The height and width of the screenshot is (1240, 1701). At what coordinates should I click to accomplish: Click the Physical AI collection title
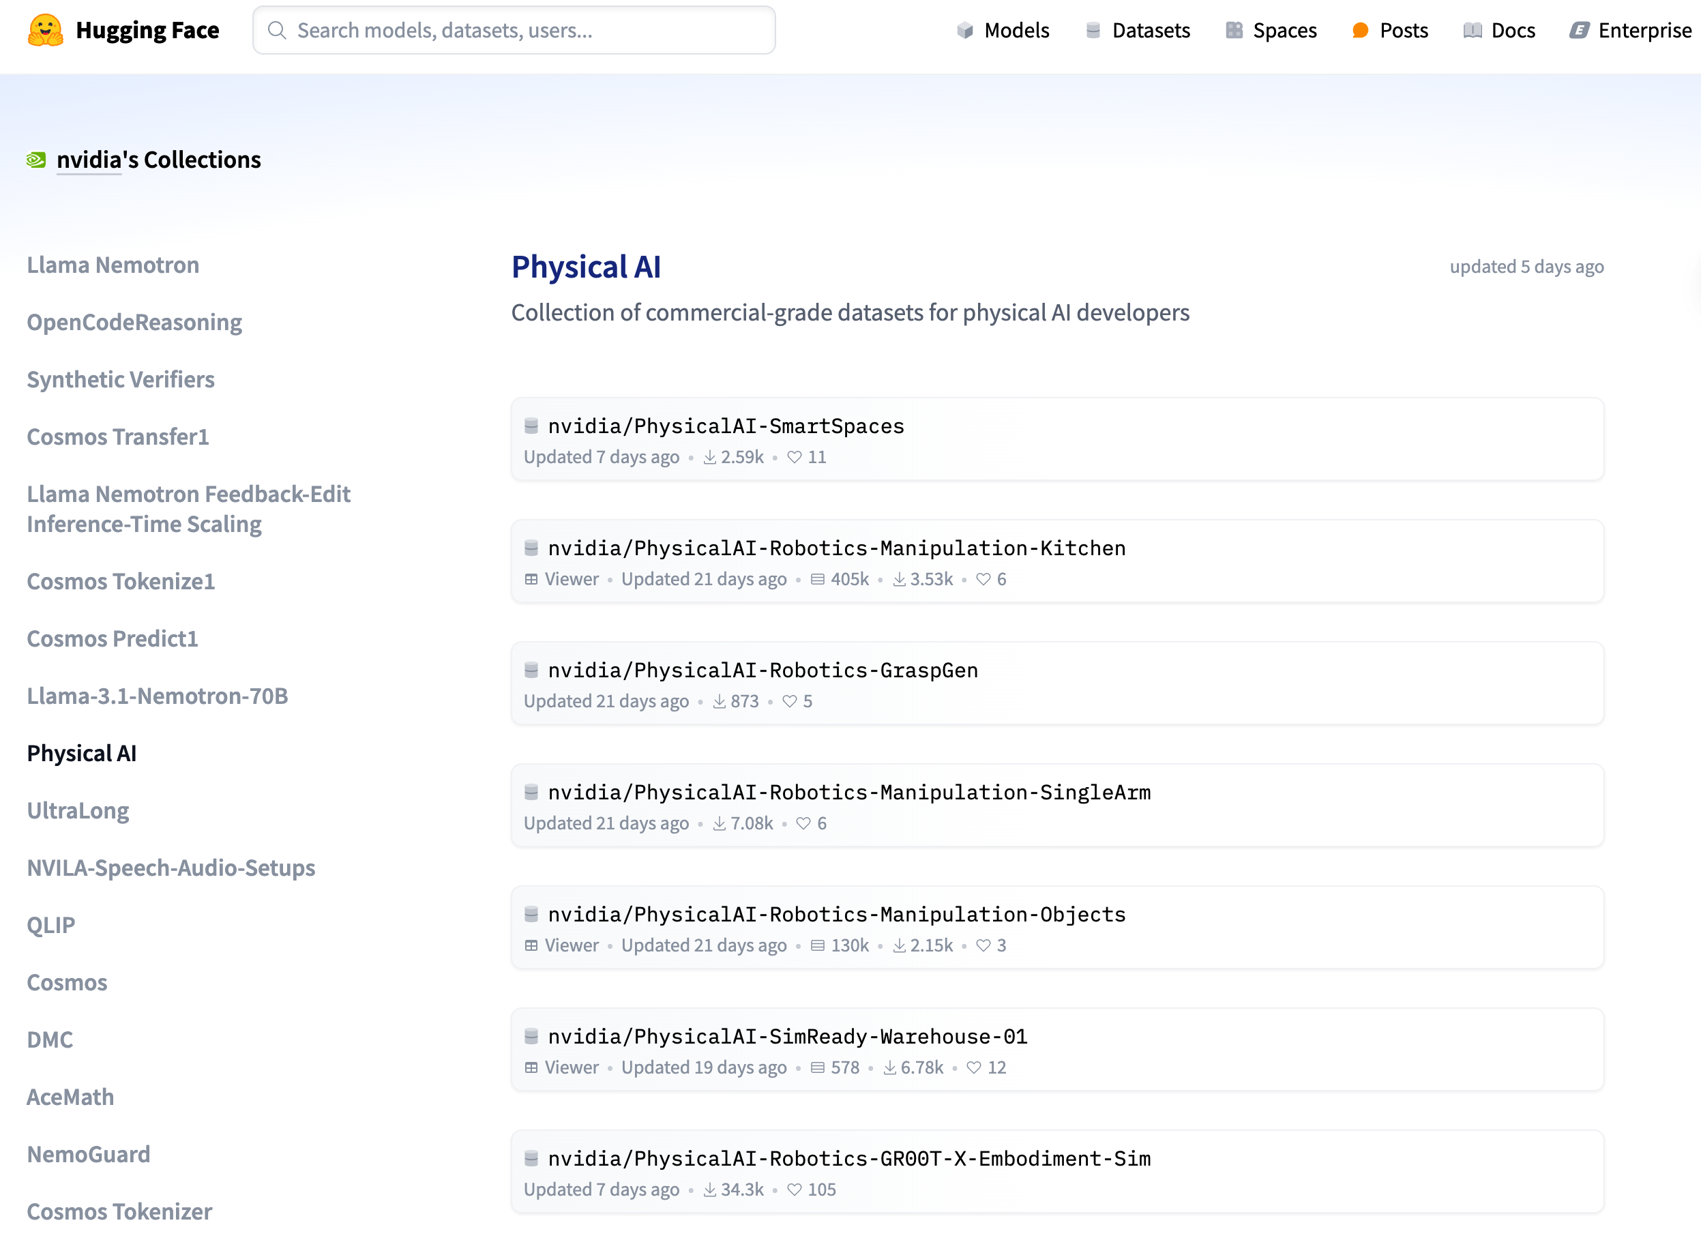tap(585, 267)
